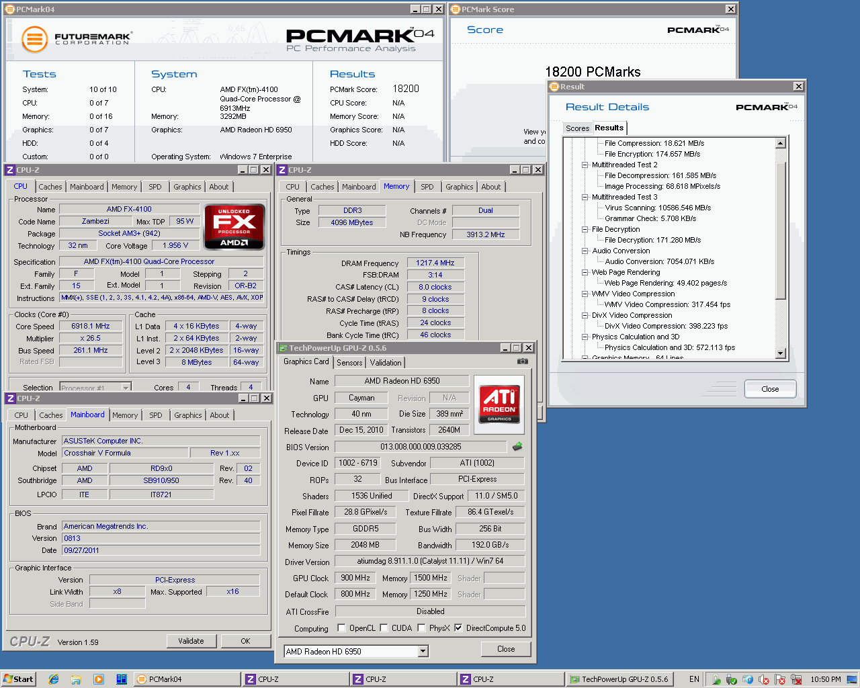Open the Validation tab in GPU-Z

pos(386,363)
